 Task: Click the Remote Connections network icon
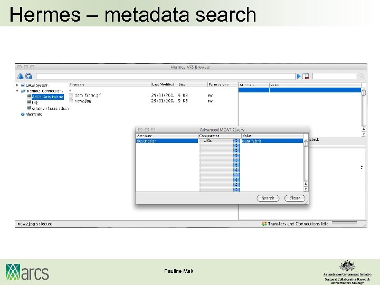(x=23, y=91)
